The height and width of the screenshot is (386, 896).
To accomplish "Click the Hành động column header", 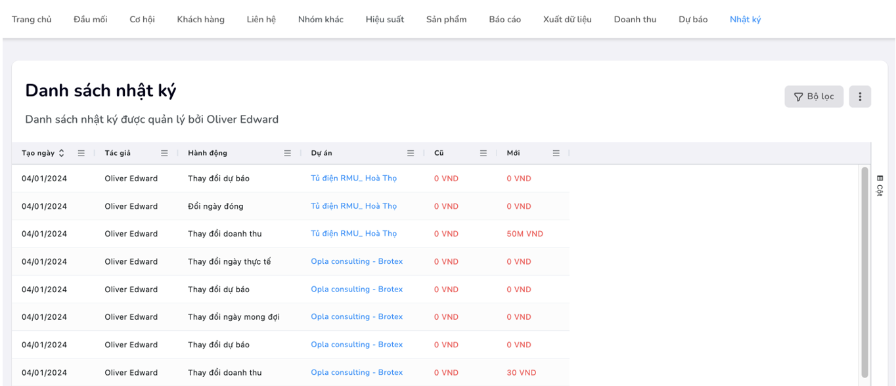I will coord(208,153).
